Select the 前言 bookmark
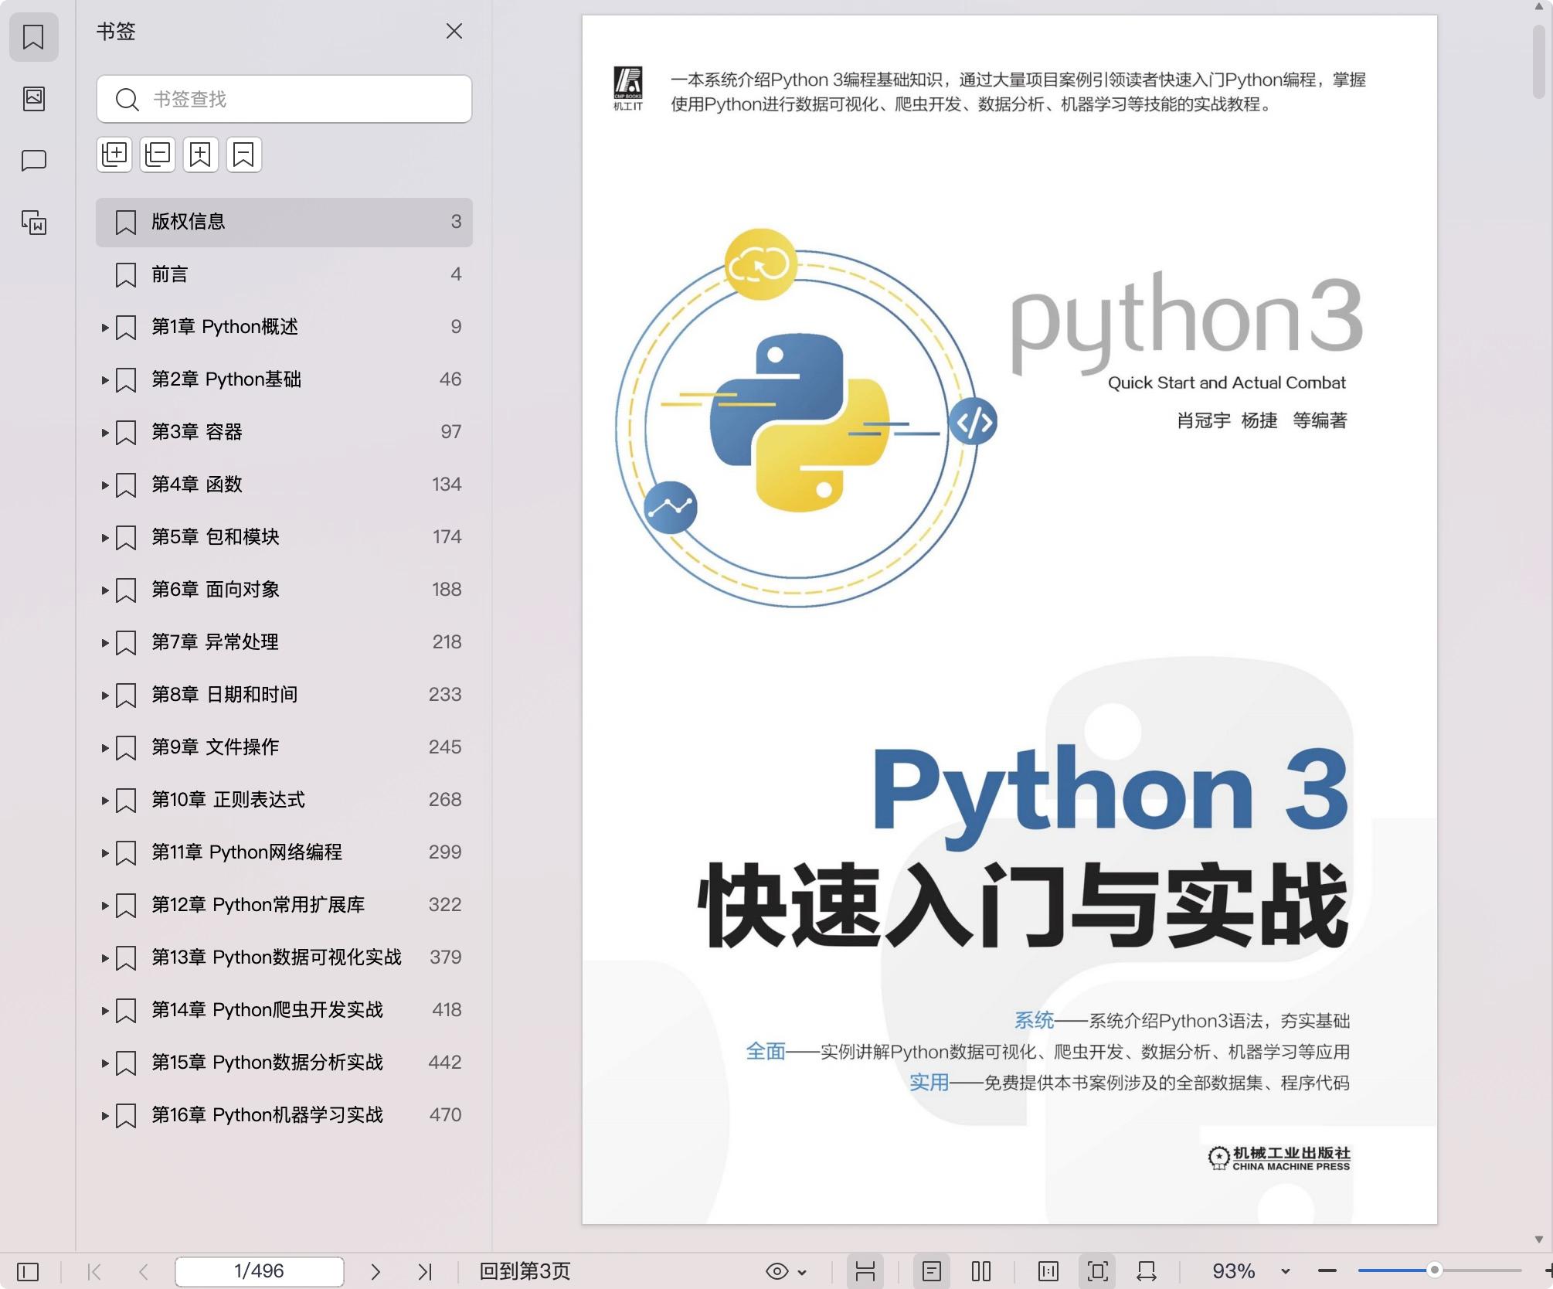The image size is (1553, 1289). (x=284, y=274)
